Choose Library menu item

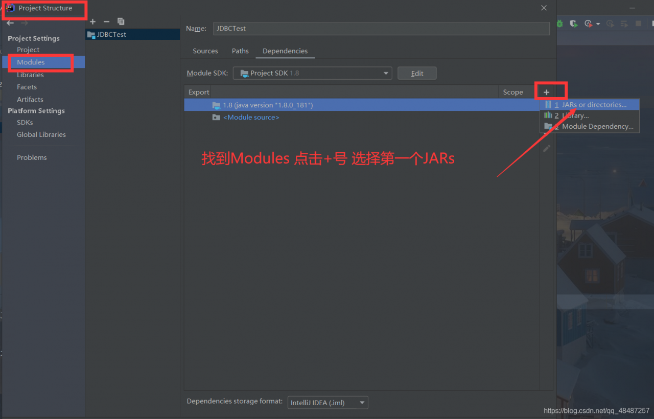coord(590,115)
